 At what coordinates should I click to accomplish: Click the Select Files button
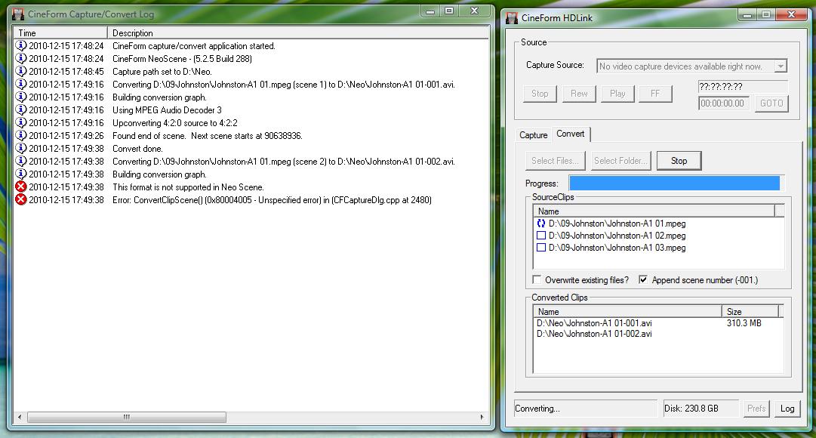(556, 160)
